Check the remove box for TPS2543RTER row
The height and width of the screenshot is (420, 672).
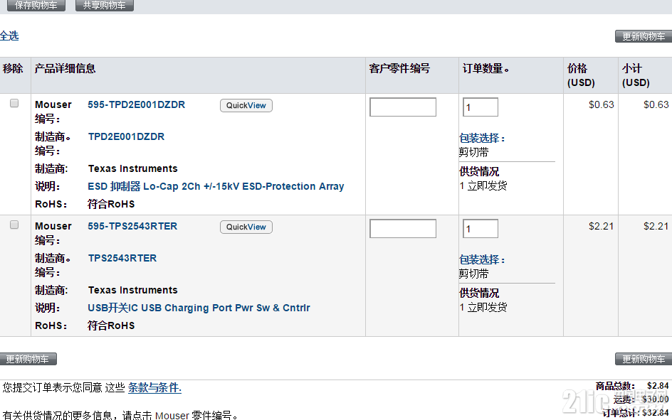tap(14, 225)
